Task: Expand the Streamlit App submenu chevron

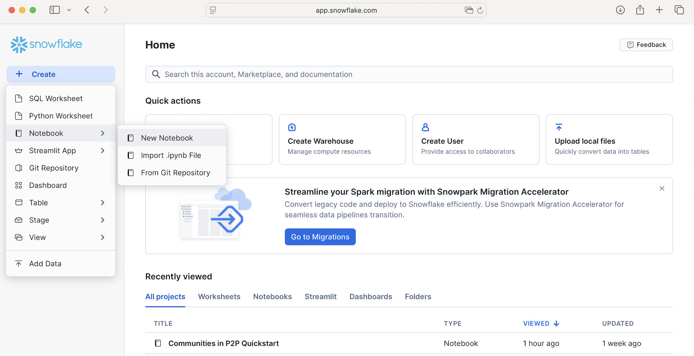Action: 102,150
